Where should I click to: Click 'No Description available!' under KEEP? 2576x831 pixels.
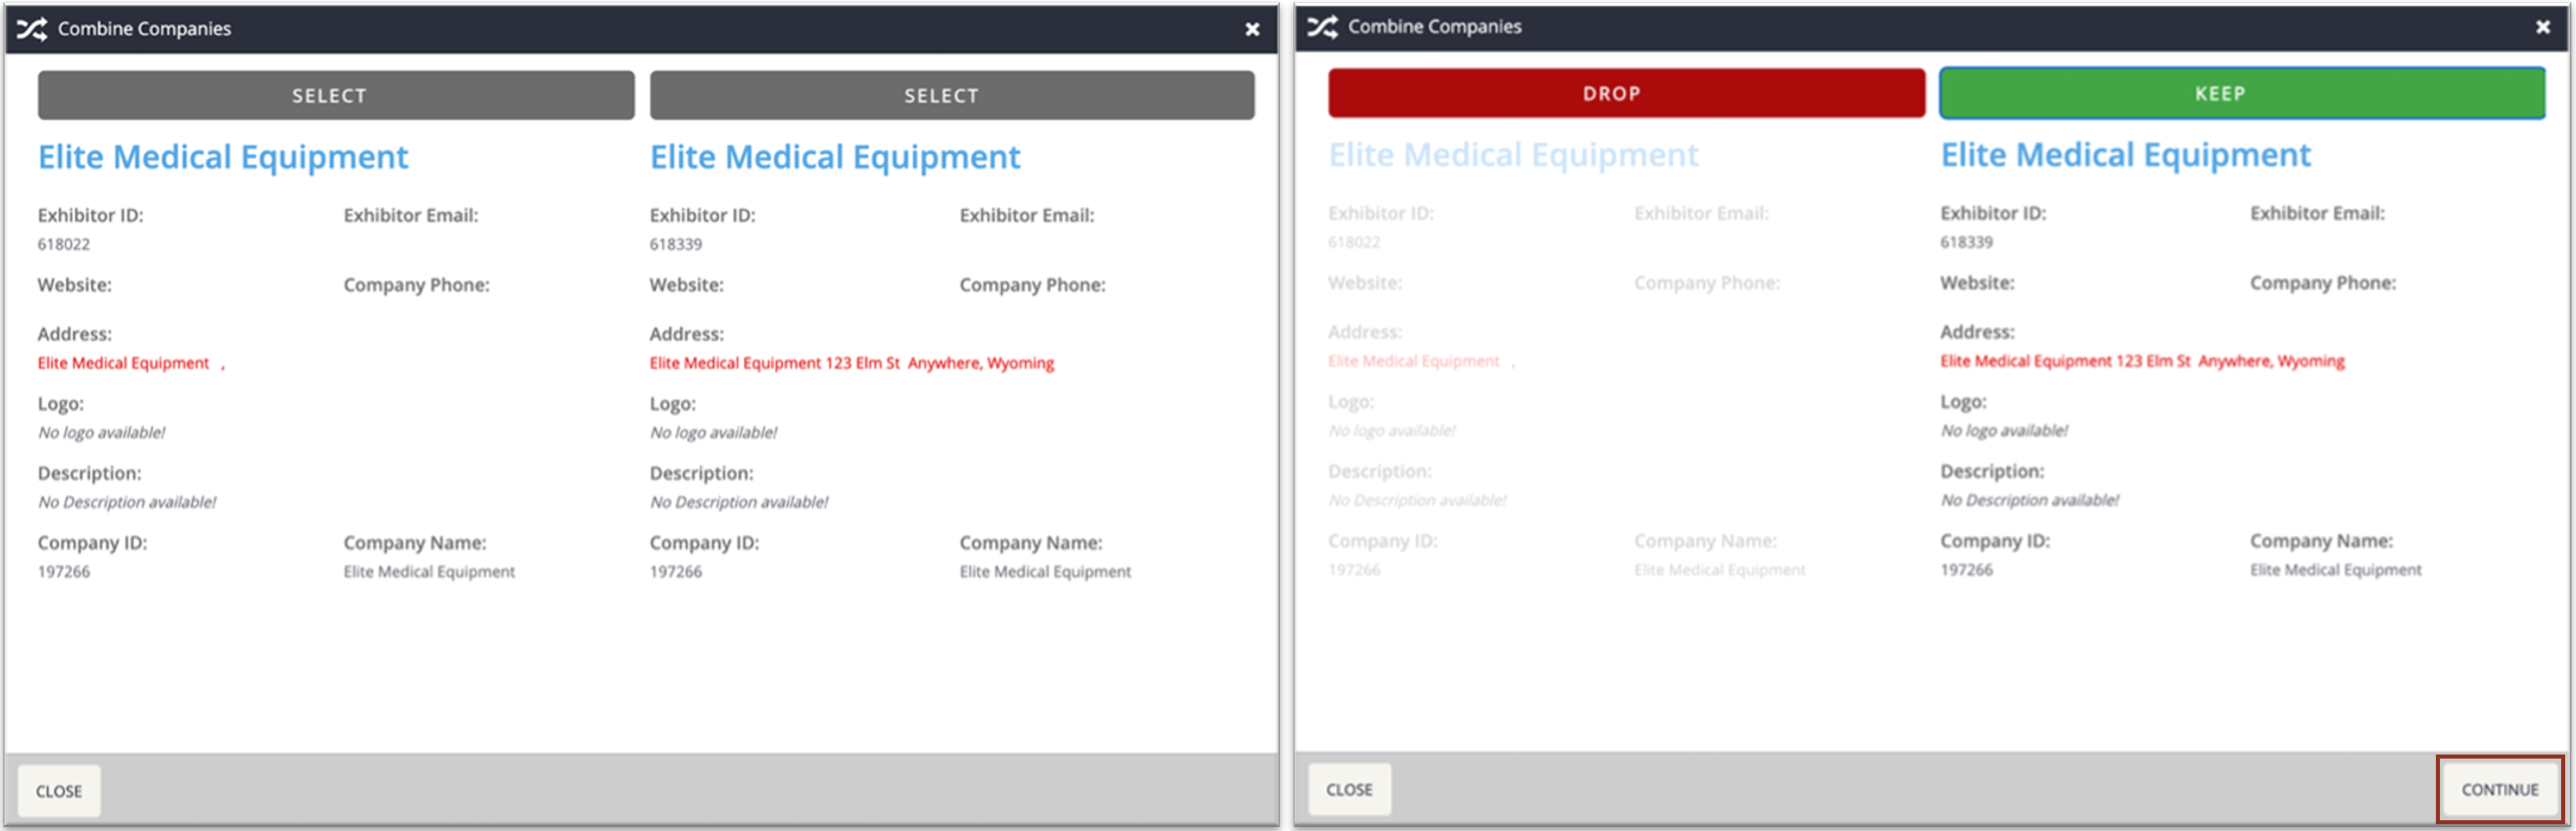2030,500
